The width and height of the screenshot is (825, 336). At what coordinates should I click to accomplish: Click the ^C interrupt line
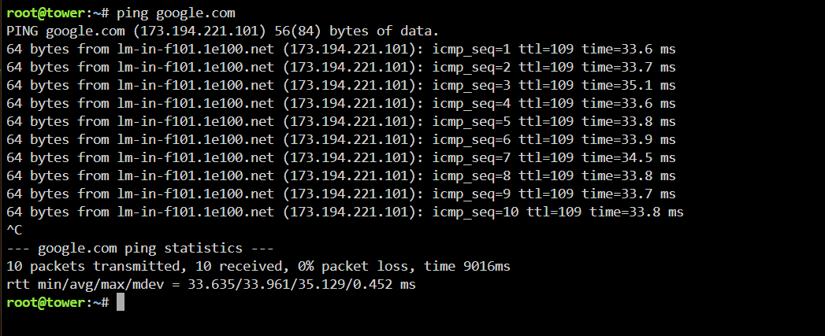click(x=14, y=231)
